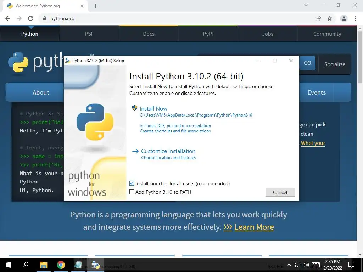The width and height of the screenshot is (363, 272).
Task: Click the browser page vertical scrollbar
Action: point(360,57)
